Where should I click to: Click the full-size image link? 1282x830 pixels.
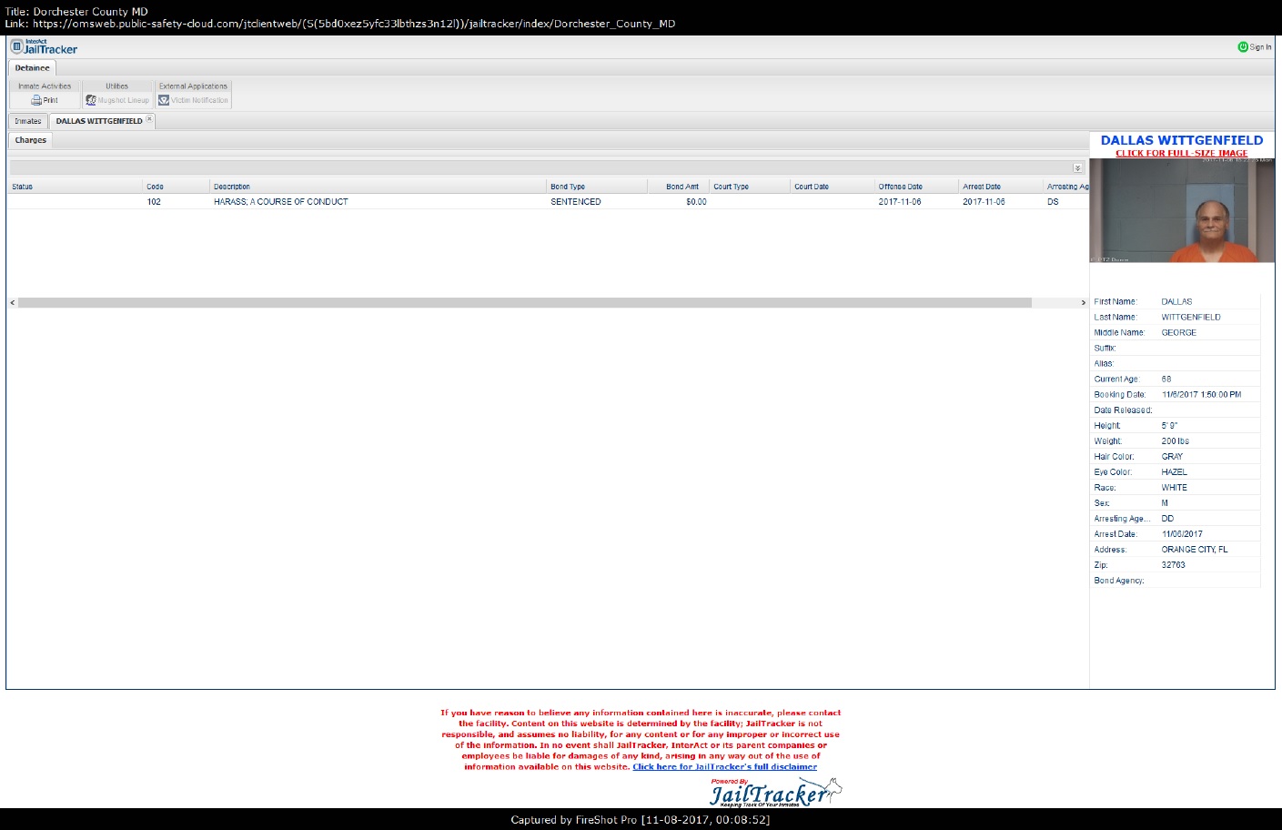pyautogui.click(x=1181, y=153)
